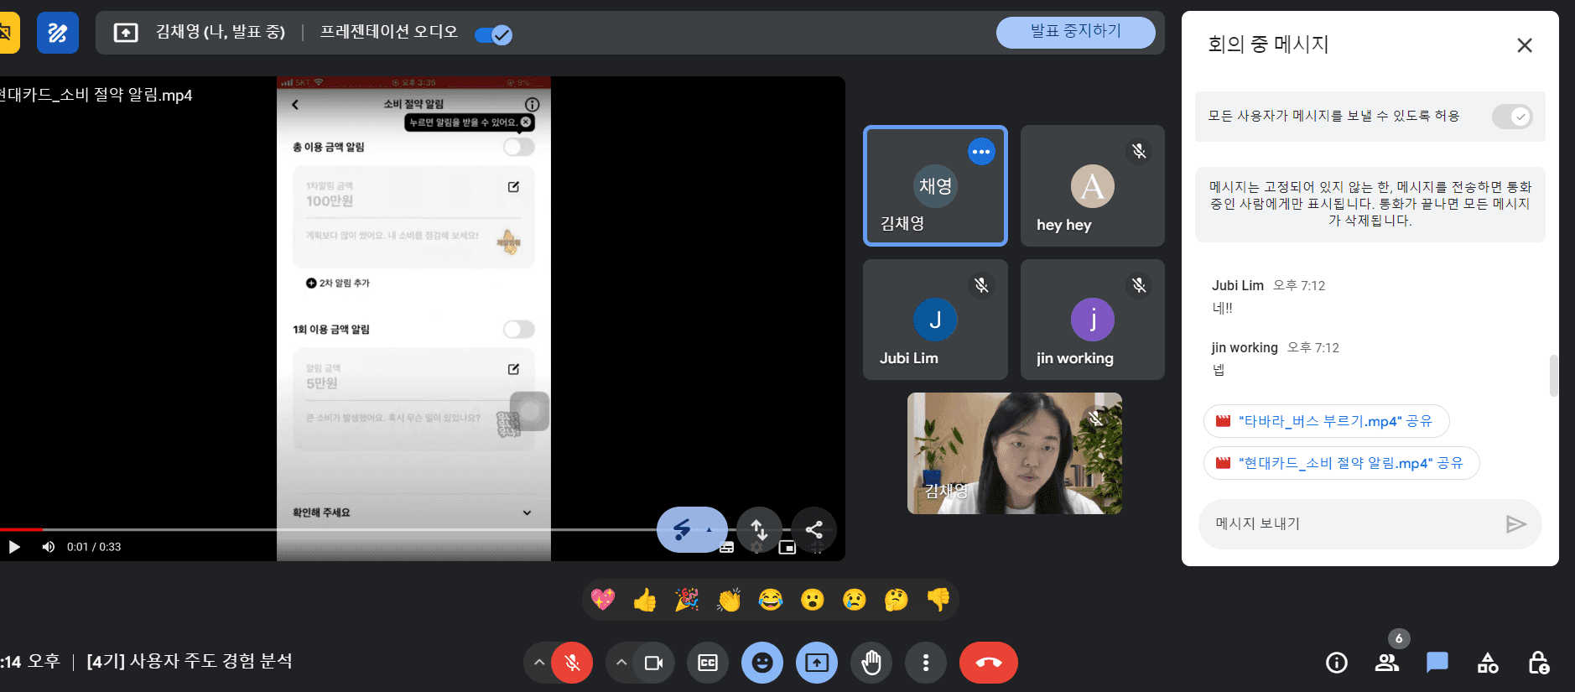
Task: Select the Jubi Lim participant tile
Action: [x=935, y=320]
